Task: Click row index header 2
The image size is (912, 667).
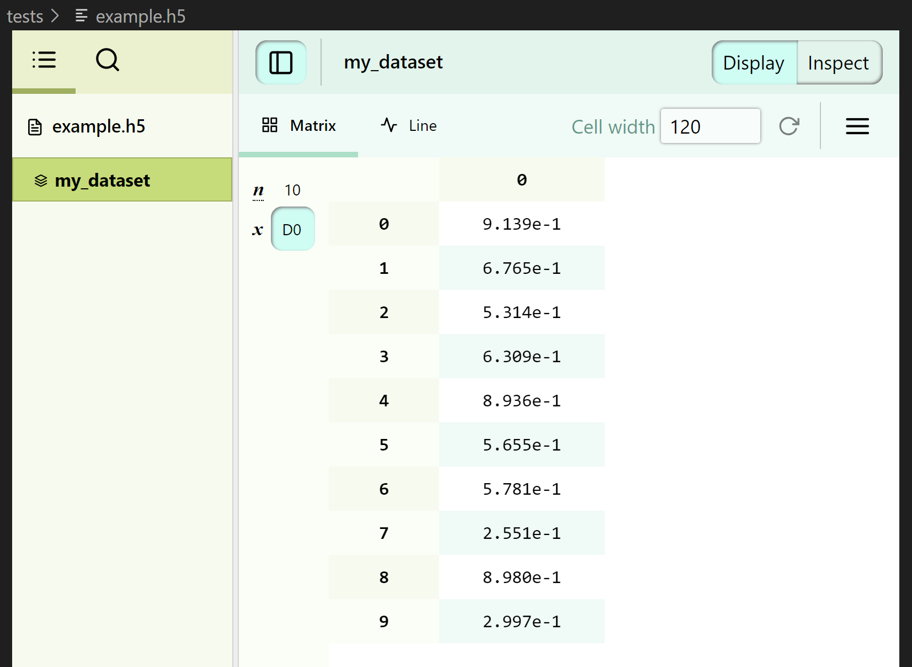Action: click(384, 312)
